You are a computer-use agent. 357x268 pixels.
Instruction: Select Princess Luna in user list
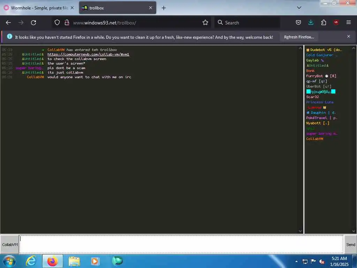click(x=320, y=102)
